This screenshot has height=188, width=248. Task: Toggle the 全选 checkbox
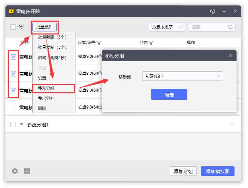[x=13, y=27]
